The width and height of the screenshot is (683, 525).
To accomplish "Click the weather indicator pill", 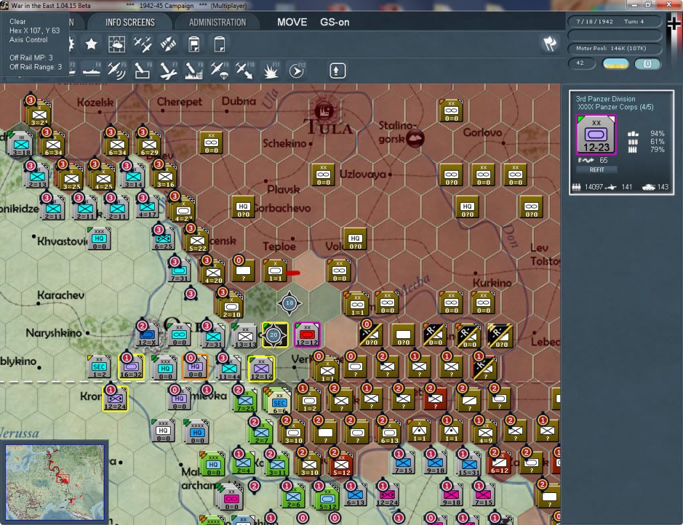I will [616, 63].
